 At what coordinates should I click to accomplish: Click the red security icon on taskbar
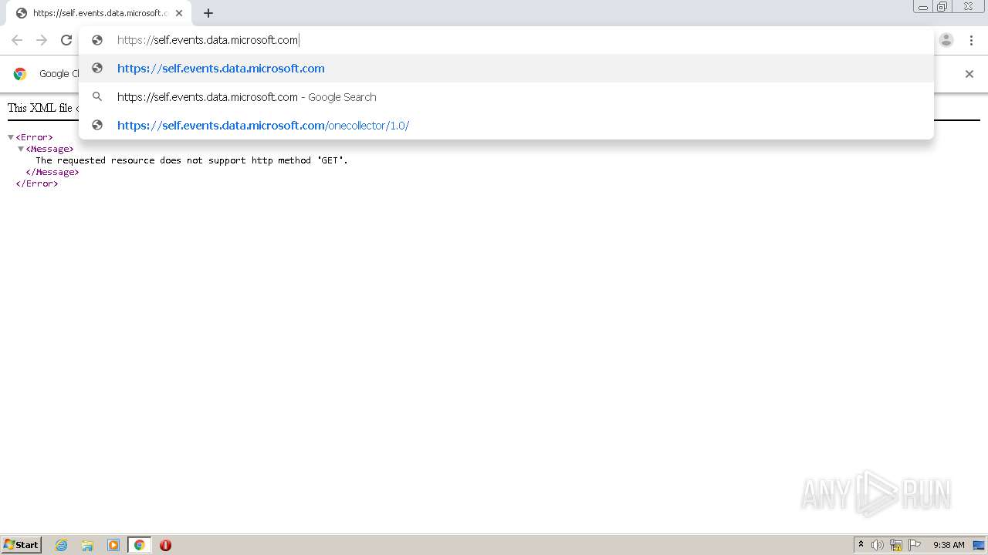coord(165,545)
